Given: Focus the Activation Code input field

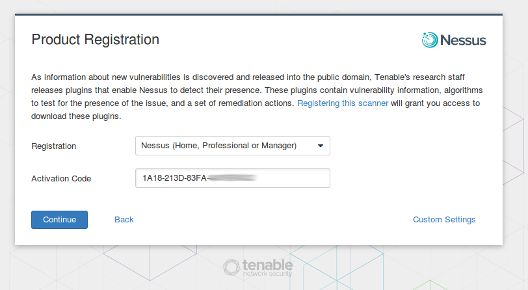Looking at the screenshot, I should (233, 178).
